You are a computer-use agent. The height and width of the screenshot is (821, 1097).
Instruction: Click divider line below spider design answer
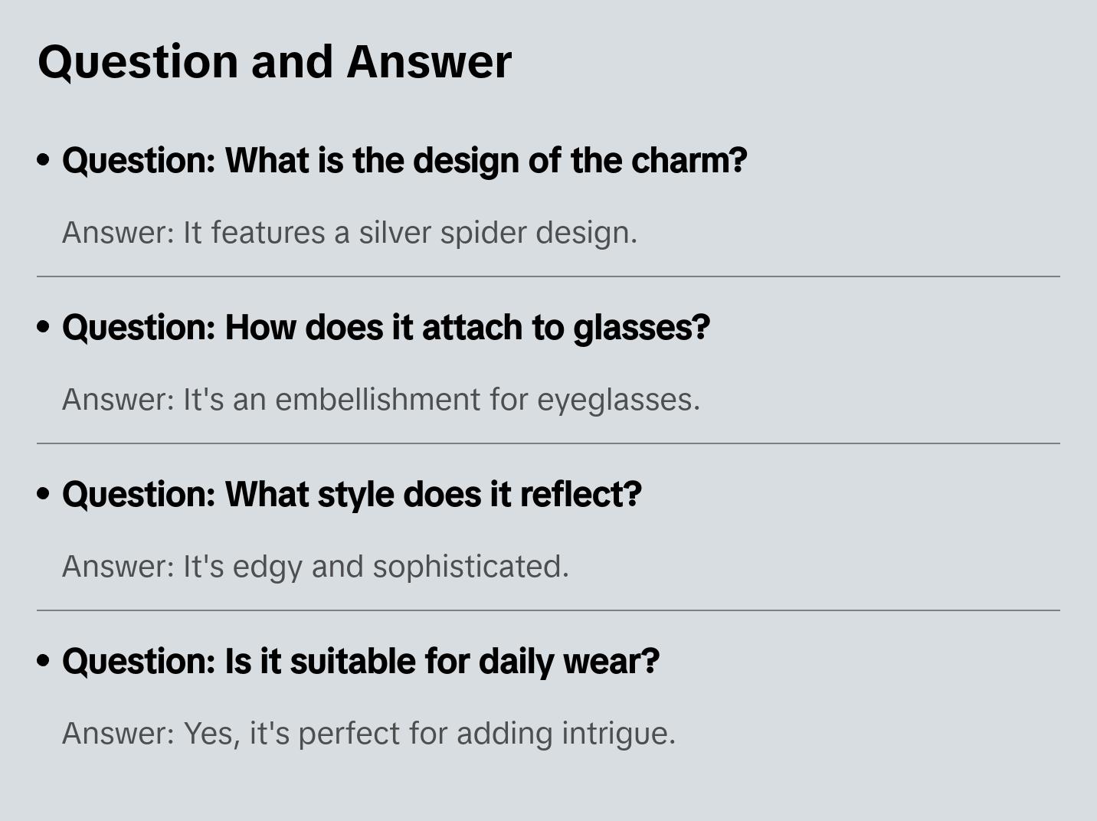(x=548, y=276)
